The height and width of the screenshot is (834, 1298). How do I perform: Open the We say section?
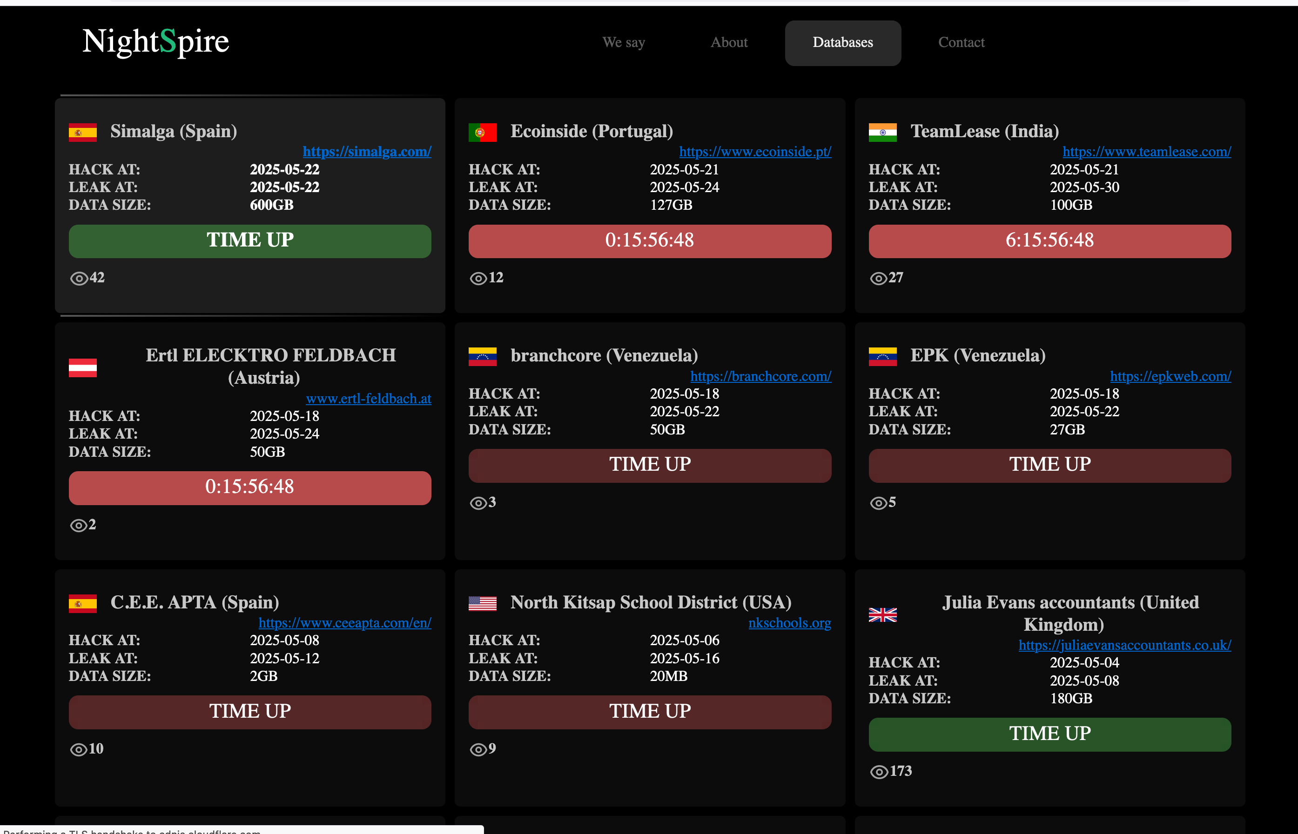(623, 43)
